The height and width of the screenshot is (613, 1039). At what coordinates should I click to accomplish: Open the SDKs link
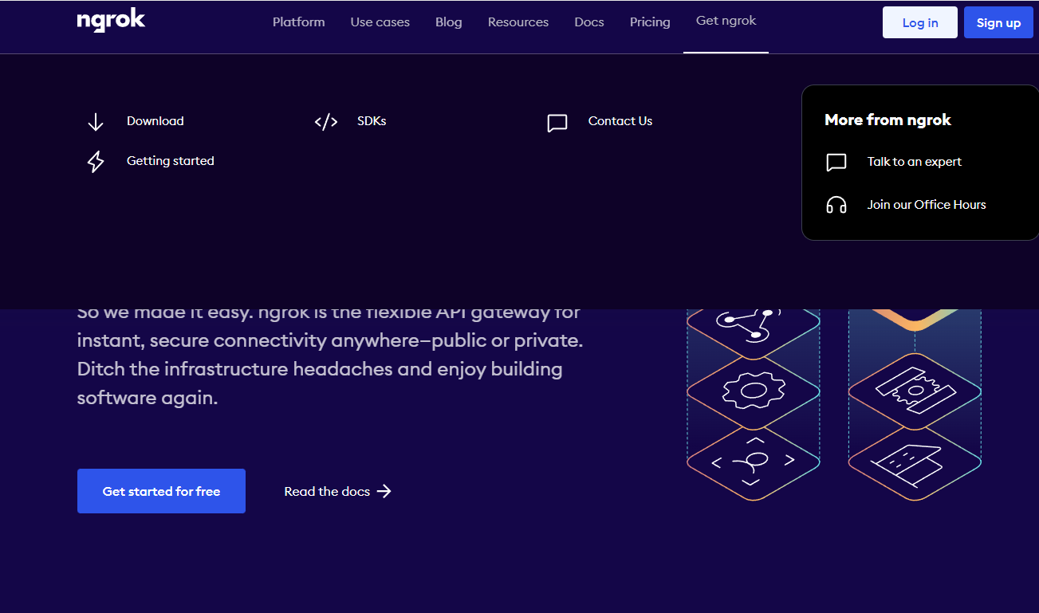click(372, 121)
